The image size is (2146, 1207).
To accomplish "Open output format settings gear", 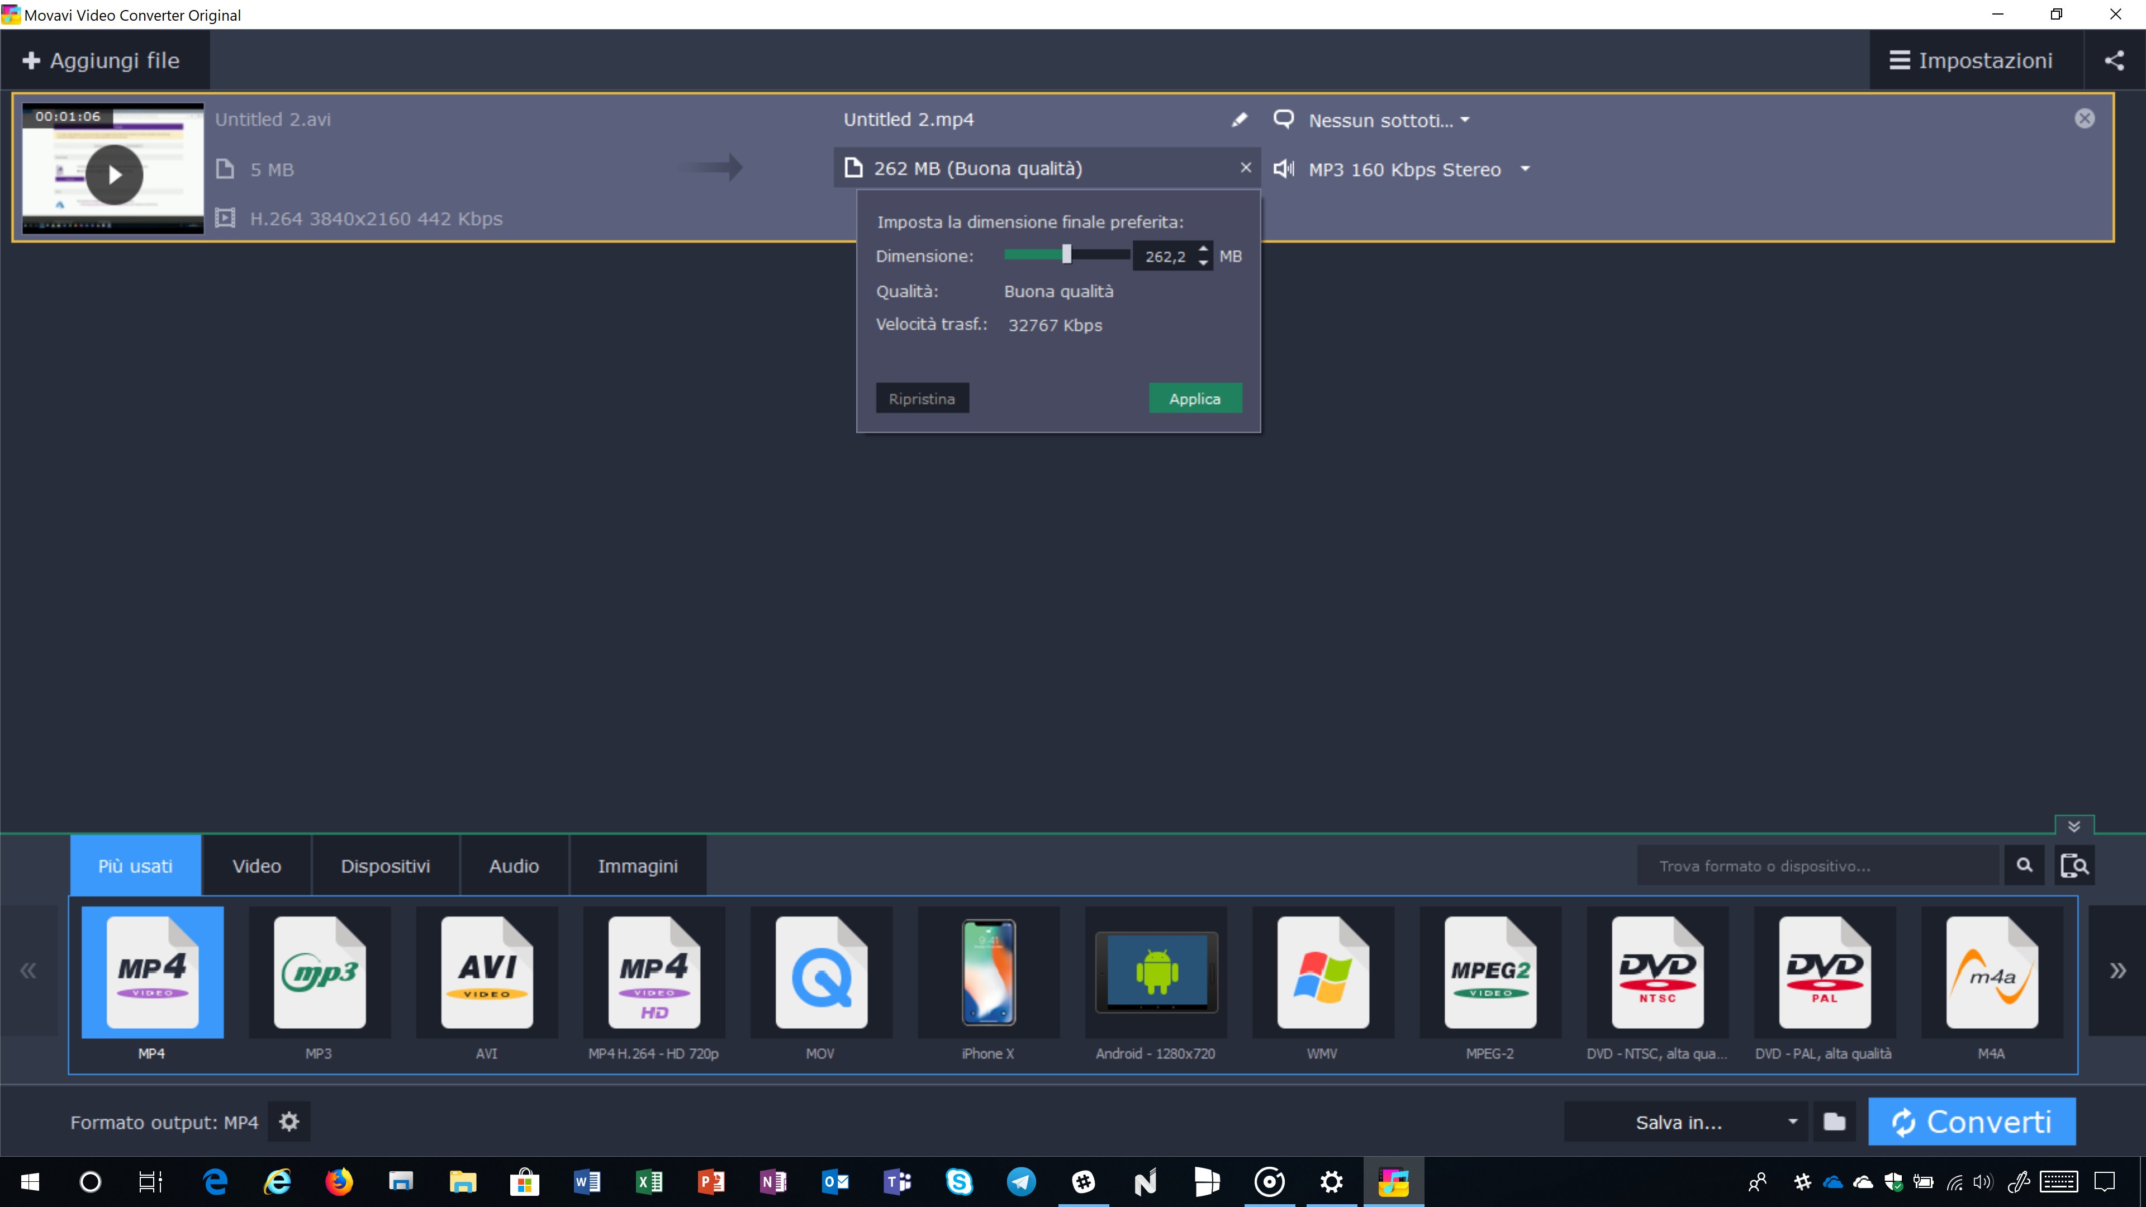I will point(289,1122).
